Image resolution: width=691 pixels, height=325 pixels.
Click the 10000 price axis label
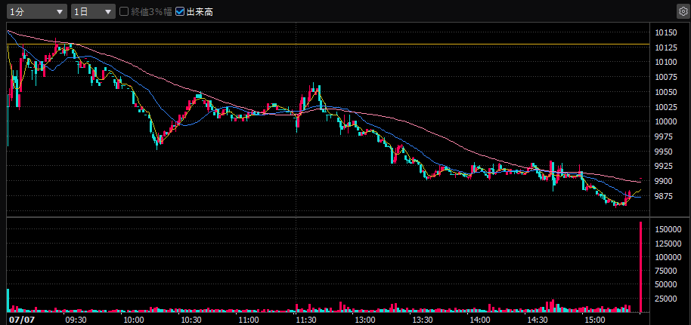(x=666, y=122)
